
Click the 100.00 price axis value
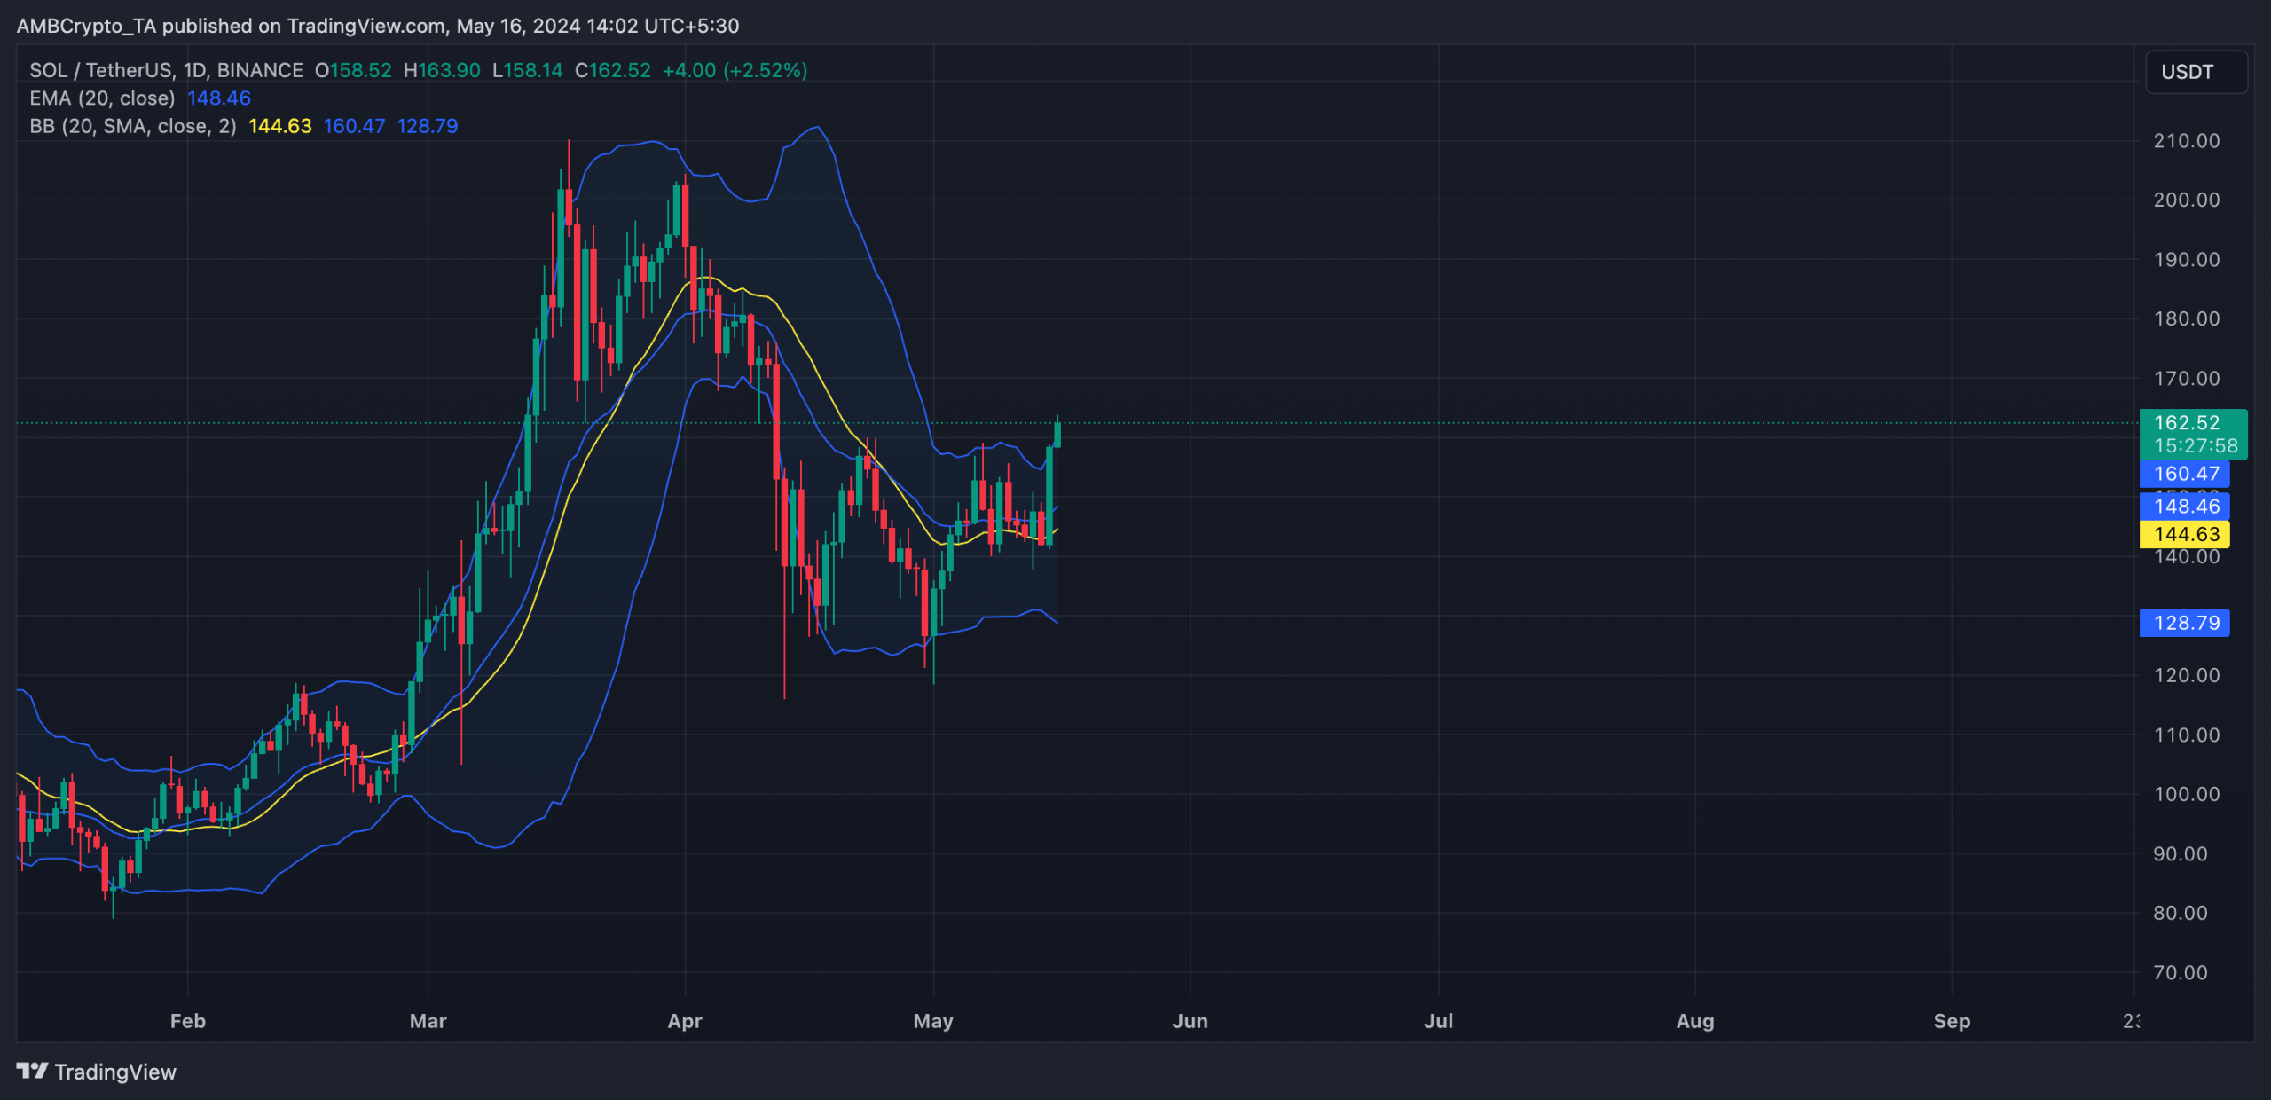click(2187, 794)
